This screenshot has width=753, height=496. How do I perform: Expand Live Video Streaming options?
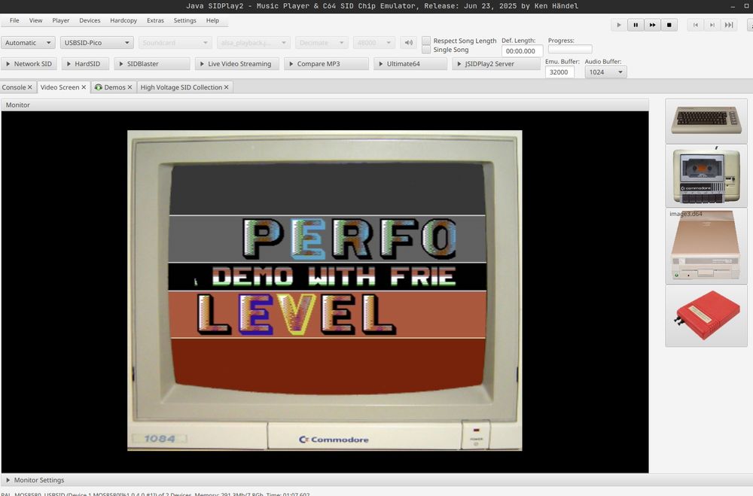(x=236, y=64)
